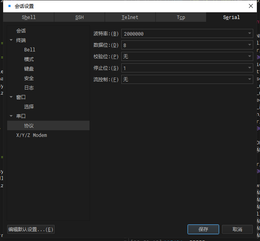Image resolution: width=260 pixels, height=241 pixels.
Task: Click 编辑默认设置 button
Action: pyautogui.click(x=31, y=230)
